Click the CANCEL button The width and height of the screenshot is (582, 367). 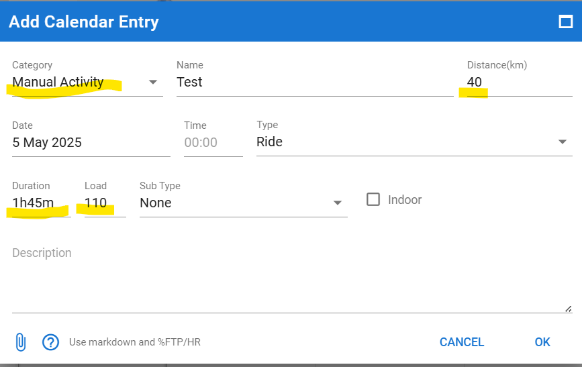pyautogui.click(x=461, y=342)
